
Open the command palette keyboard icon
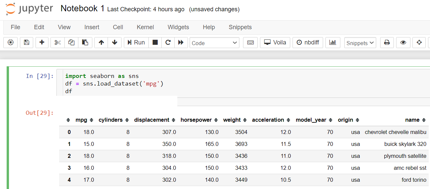(250, 42)
